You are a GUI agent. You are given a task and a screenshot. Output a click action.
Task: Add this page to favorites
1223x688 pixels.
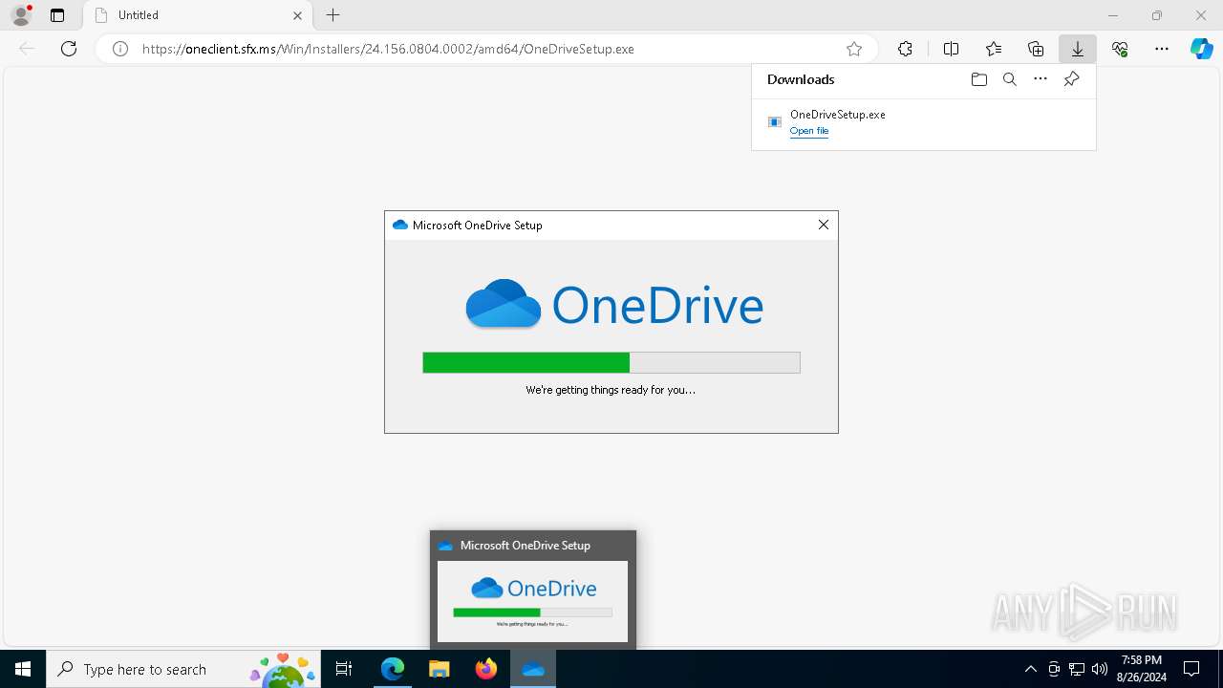pos(854,49)
